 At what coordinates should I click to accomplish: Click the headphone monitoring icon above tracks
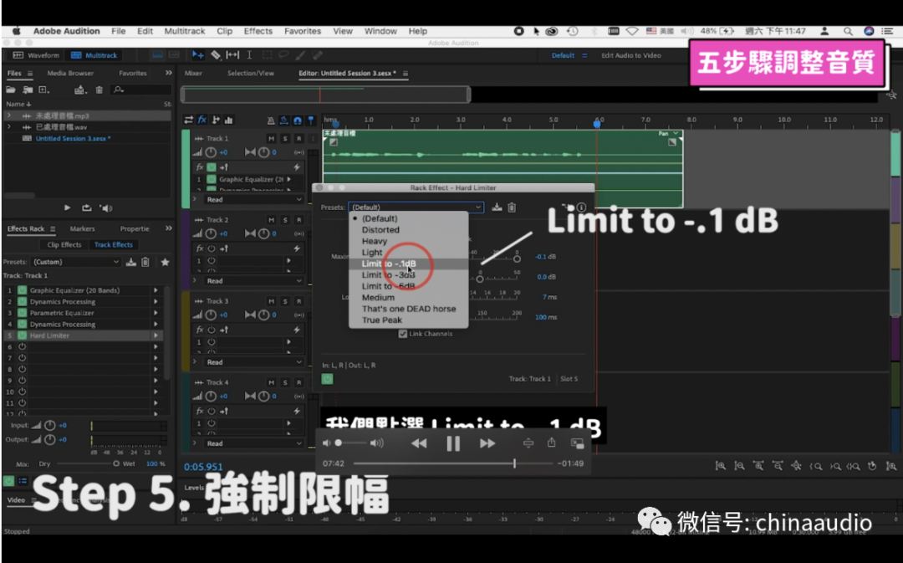tap(297, 120)
